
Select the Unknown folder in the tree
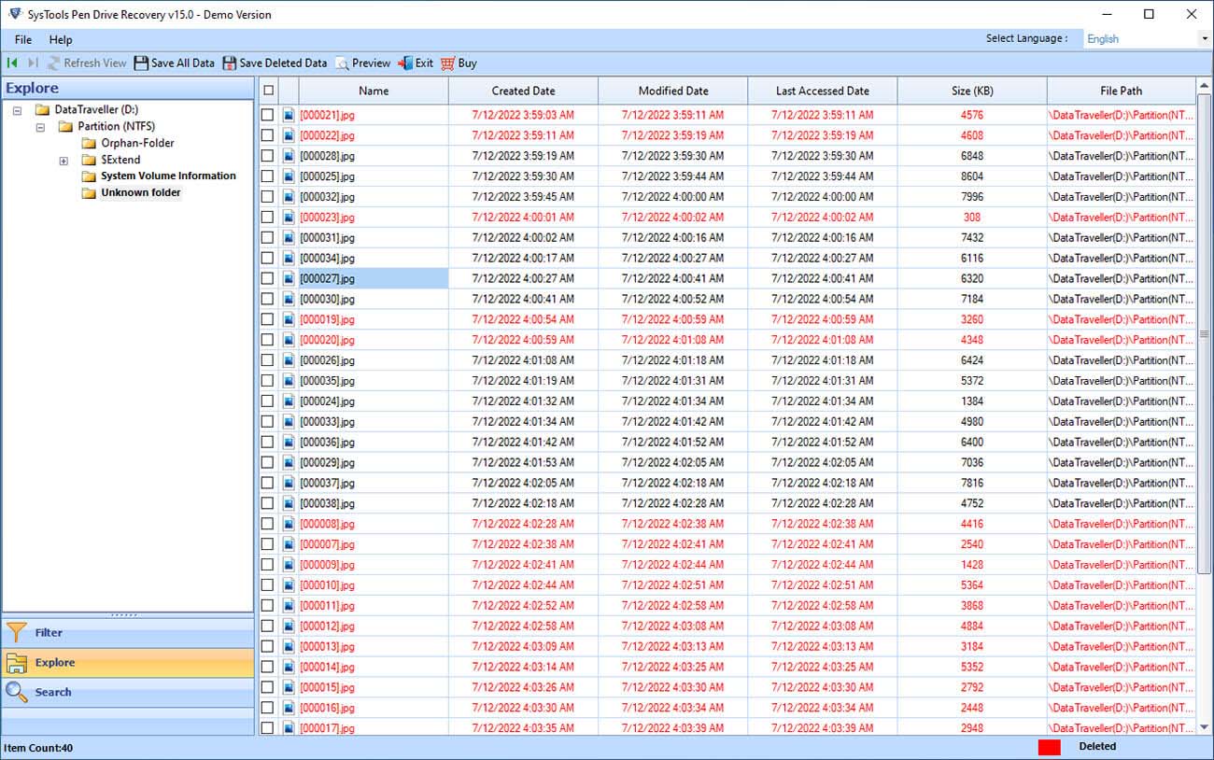[x=140, y=192]
